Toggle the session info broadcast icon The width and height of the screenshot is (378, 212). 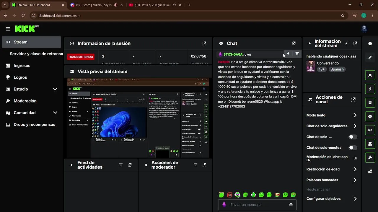[370, 130]
